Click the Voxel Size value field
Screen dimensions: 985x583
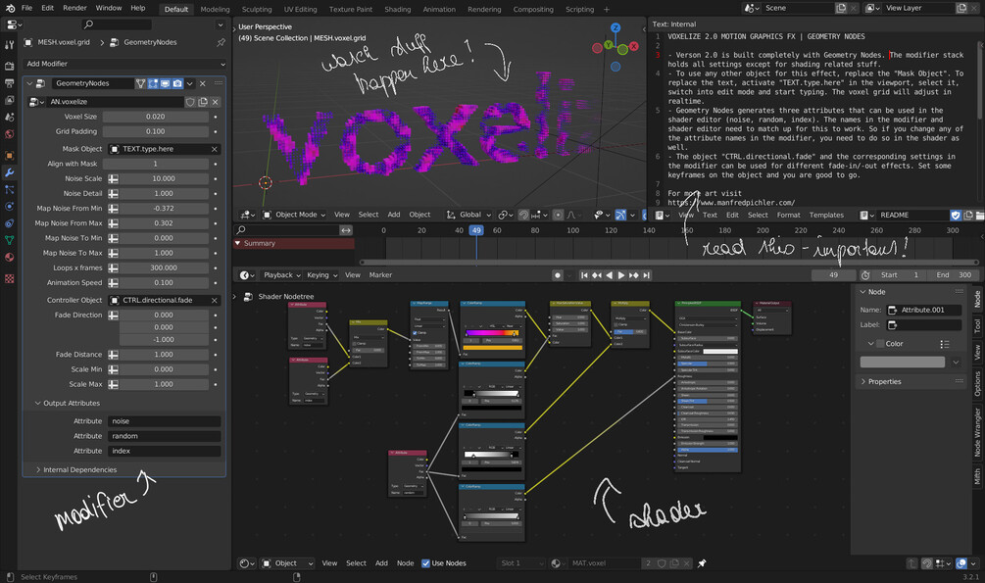point(155,117)
